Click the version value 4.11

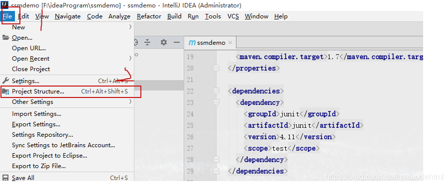click(x=287, y=137)
